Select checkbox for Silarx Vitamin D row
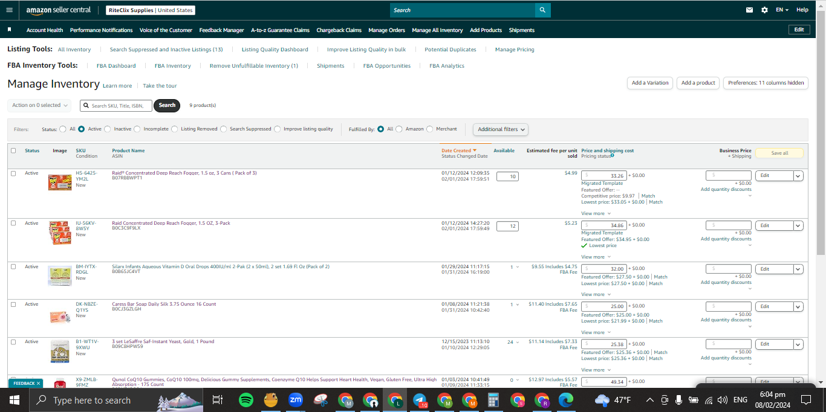 point(13,266)
